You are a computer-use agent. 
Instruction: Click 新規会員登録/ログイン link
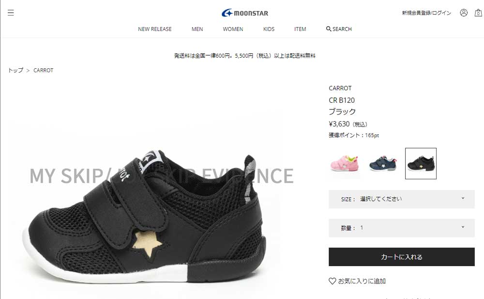point(426,13)
